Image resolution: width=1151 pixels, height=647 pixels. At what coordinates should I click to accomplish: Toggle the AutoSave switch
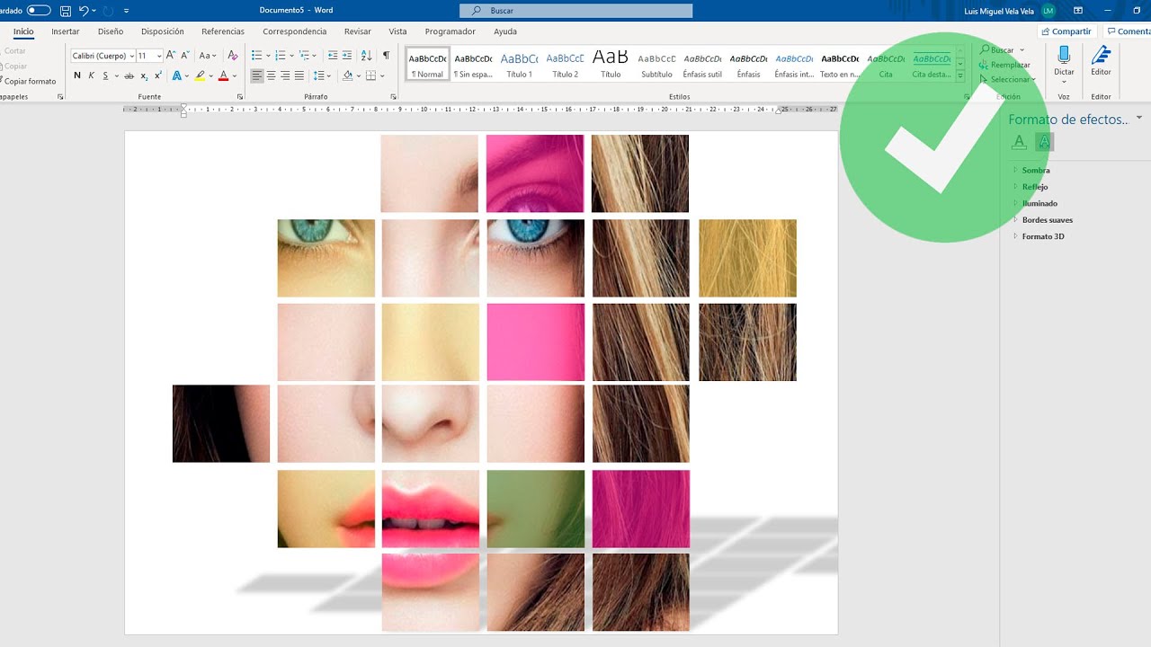pos(39,11)
